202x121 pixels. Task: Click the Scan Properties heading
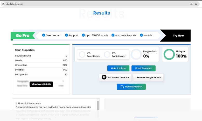[25, 50]
